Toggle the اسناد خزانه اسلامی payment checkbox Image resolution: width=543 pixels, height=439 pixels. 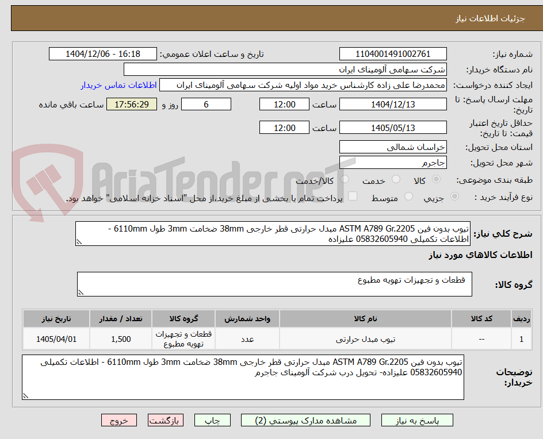click(x=353, y=196)
